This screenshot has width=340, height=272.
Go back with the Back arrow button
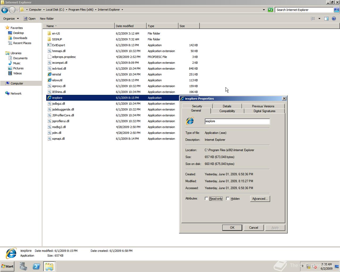pos(4,10)
